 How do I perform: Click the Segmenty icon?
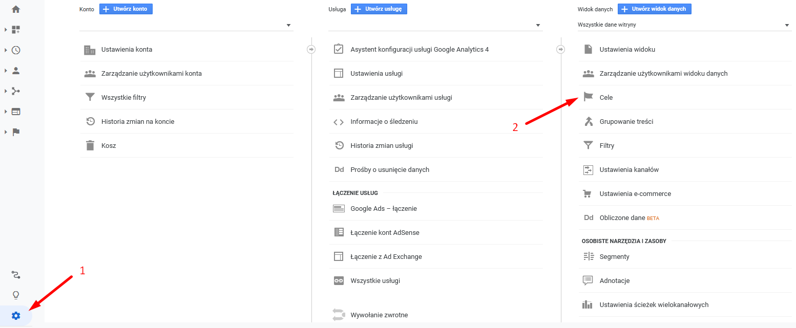click(x=588, y=256)
